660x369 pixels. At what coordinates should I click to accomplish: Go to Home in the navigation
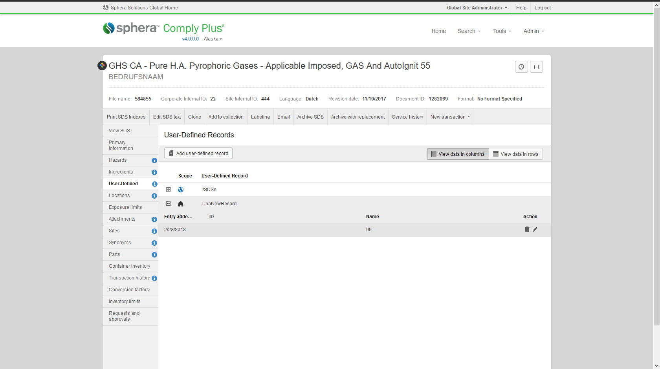[x=438, y=31]
